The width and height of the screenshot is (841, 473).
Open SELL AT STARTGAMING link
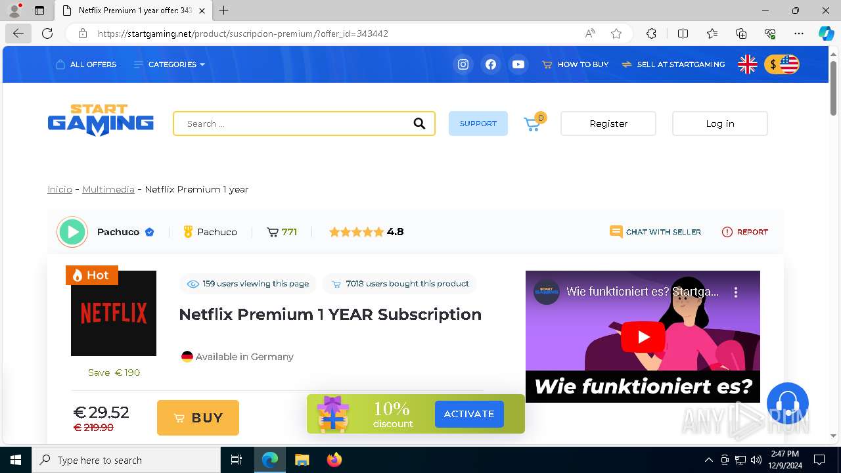(x=673, y=64)
